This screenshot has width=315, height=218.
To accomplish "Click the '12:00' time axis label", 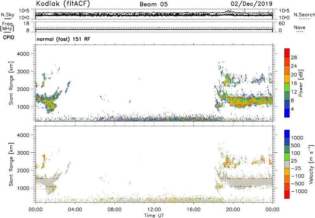I will [154, 210].
